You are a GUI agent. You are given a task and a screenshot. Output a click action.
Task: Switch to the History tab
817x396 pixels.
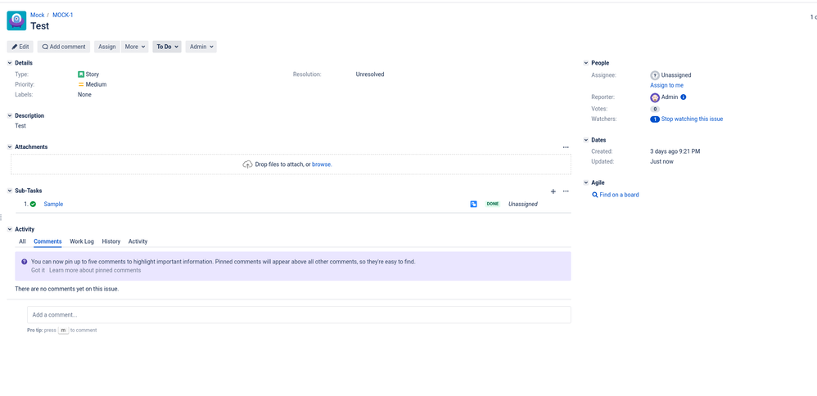(111, 241)
